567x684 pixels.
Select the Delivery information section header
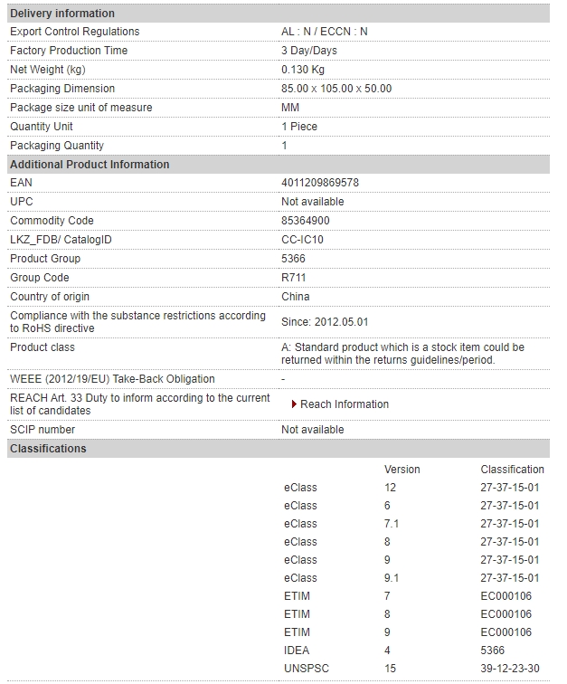279,13
